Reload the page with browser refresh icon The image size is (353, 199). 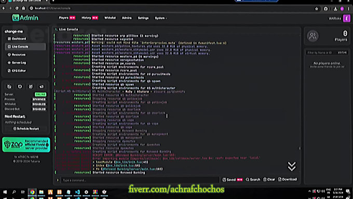(x=17, y=8)
